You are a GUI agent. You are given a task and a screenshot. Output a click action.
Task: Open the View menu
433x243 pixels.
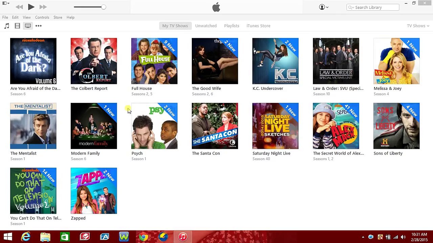click(27, 17)
